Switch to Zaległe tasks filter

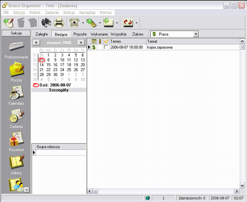tap(42, 34)
